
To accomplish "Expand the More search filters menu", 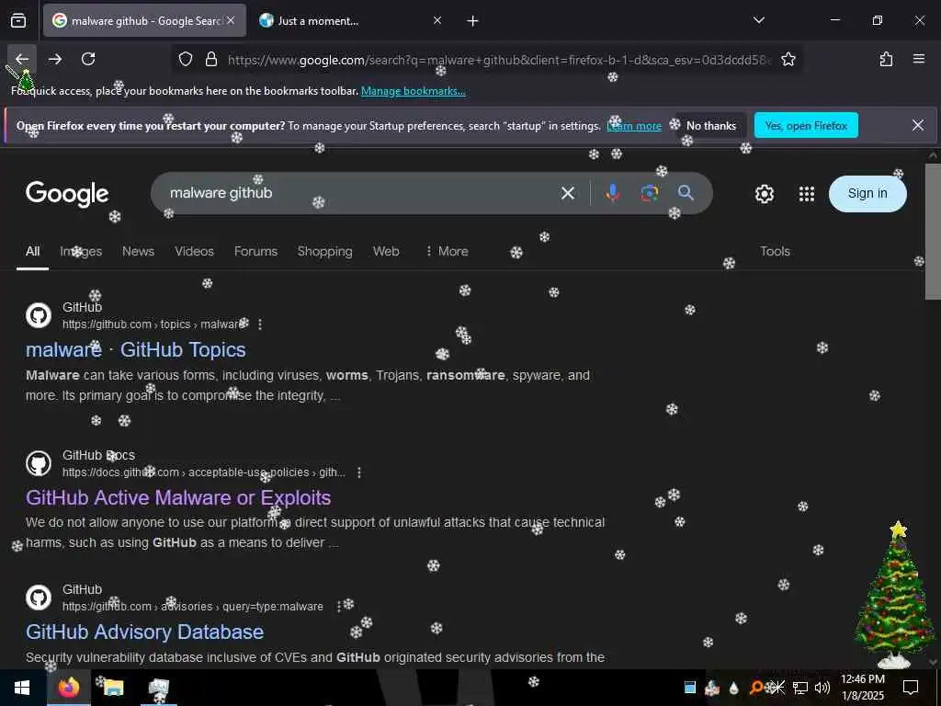I will (x=447, y=252).
